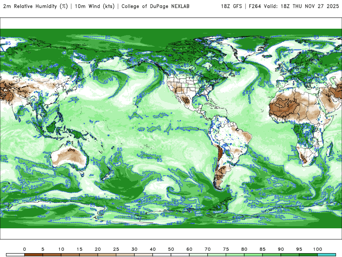The width and height of the screenshot is (342, 257).
Task: Select the legend label '80'
Action: tap(244, 249)
